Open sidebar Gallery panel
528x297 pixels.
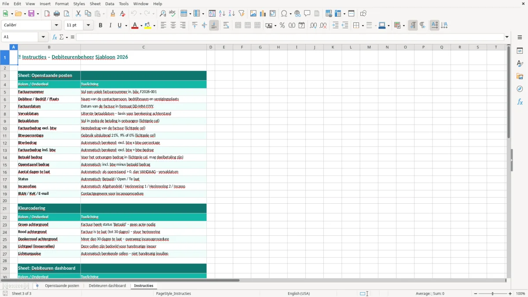point(520,77)
